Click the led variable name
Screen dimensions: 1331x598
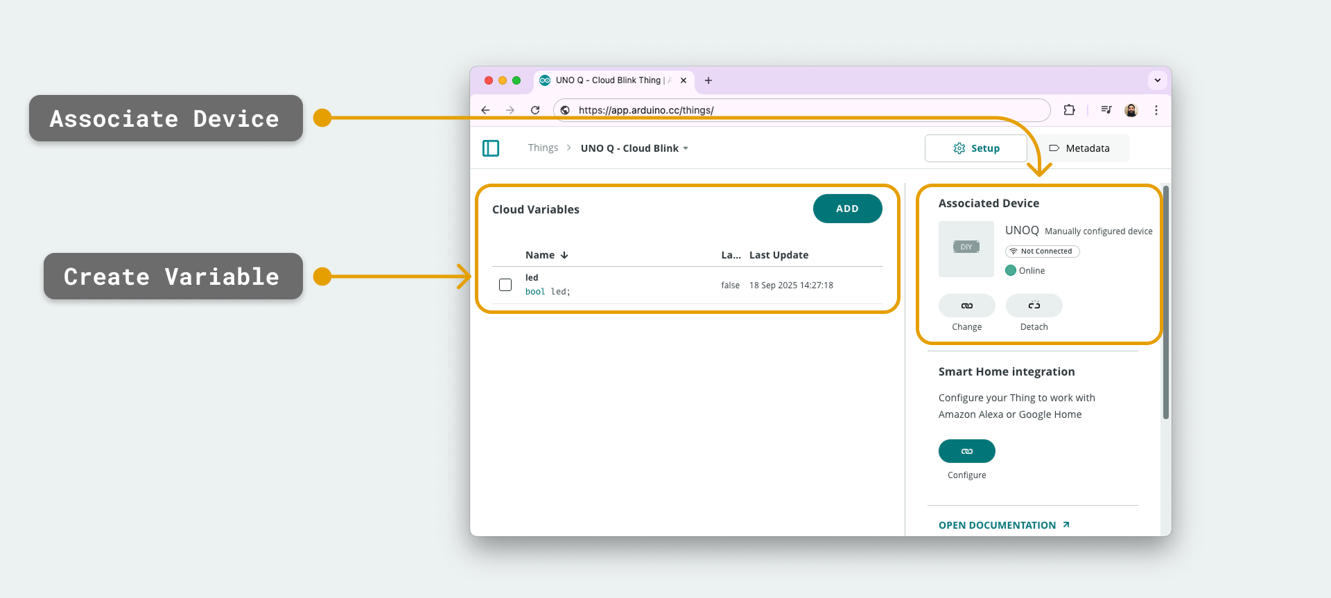532,278
